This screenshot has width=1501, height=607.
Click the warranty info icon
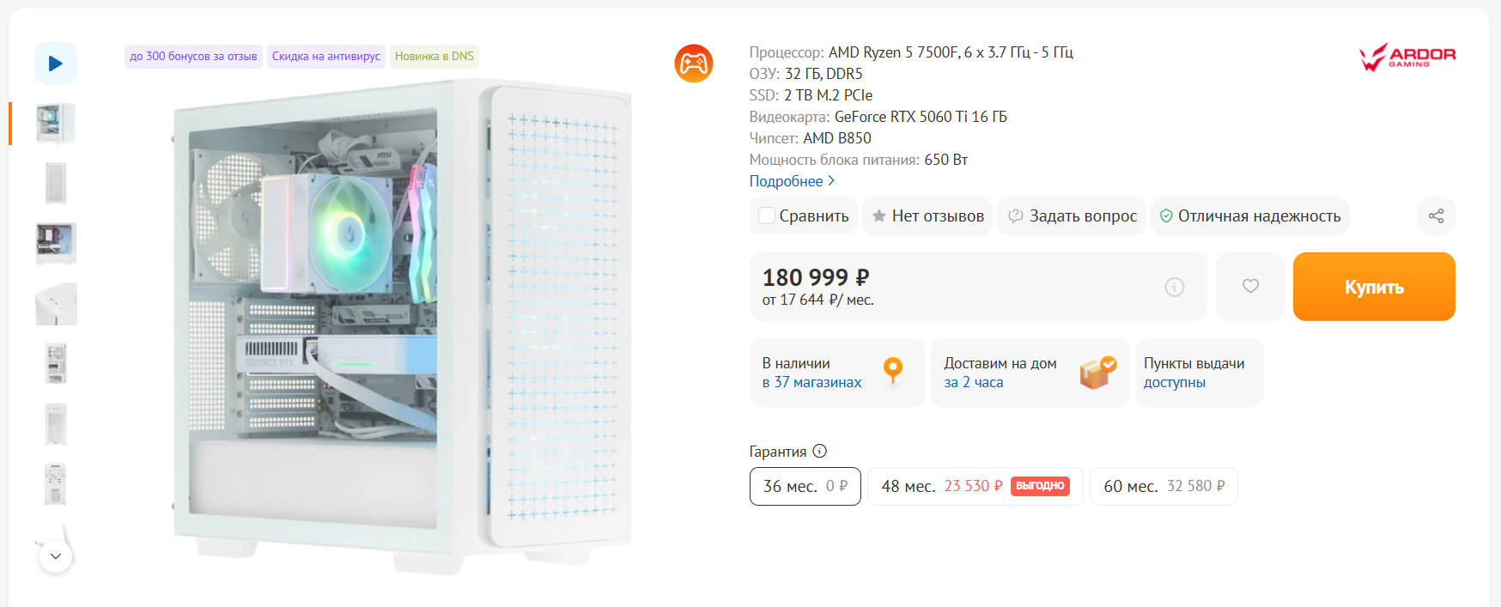pyautogui.click(x=820, y=452)
